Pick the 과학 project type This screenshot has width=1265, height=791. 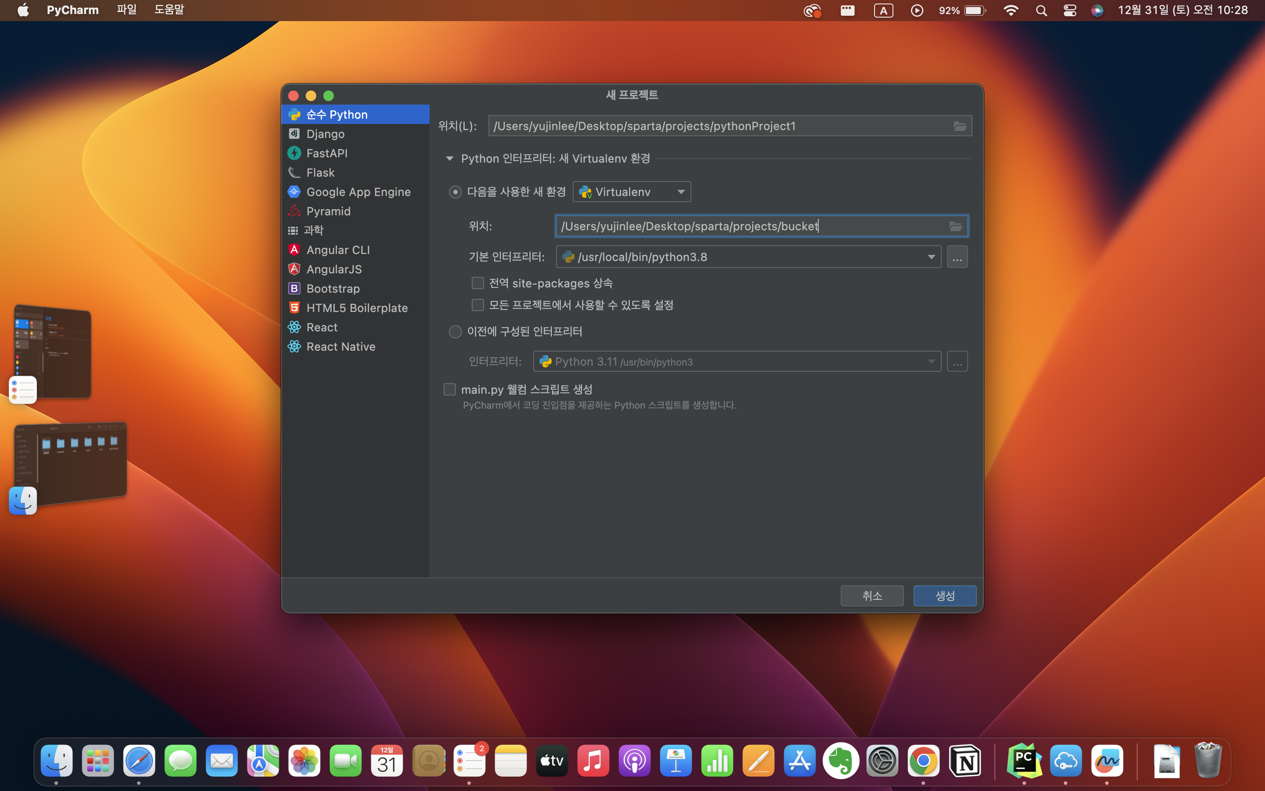[x=355, y=230]
